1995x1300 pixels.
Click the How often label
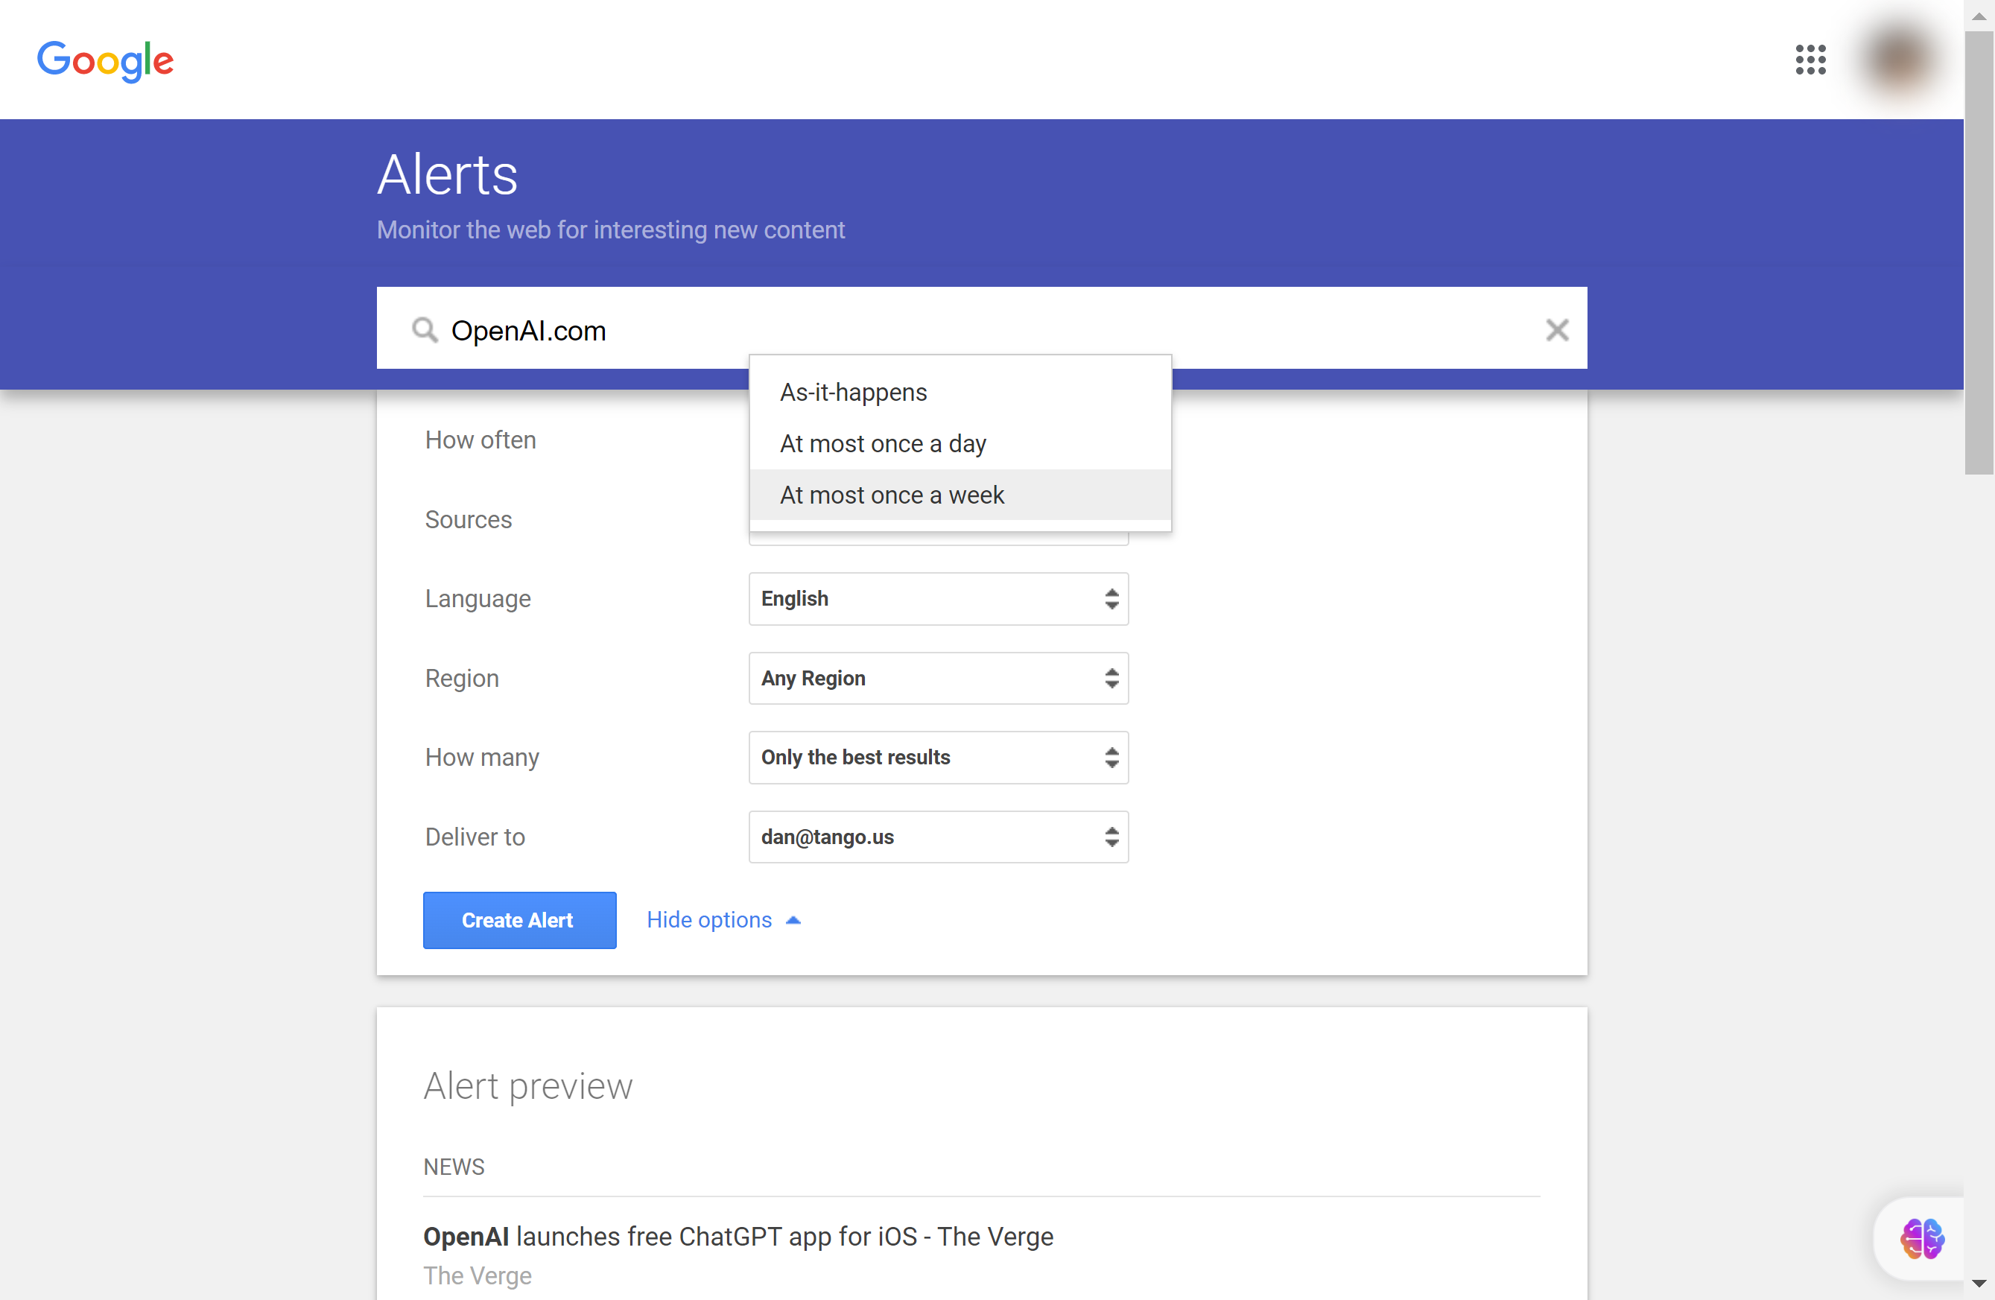pyautogui.click(x=480, y=440)
